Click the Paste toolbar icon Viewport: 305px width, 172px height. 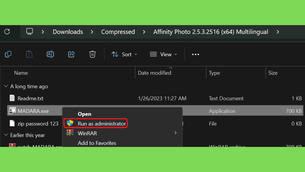pyautogui.click(x=29, y=54)
